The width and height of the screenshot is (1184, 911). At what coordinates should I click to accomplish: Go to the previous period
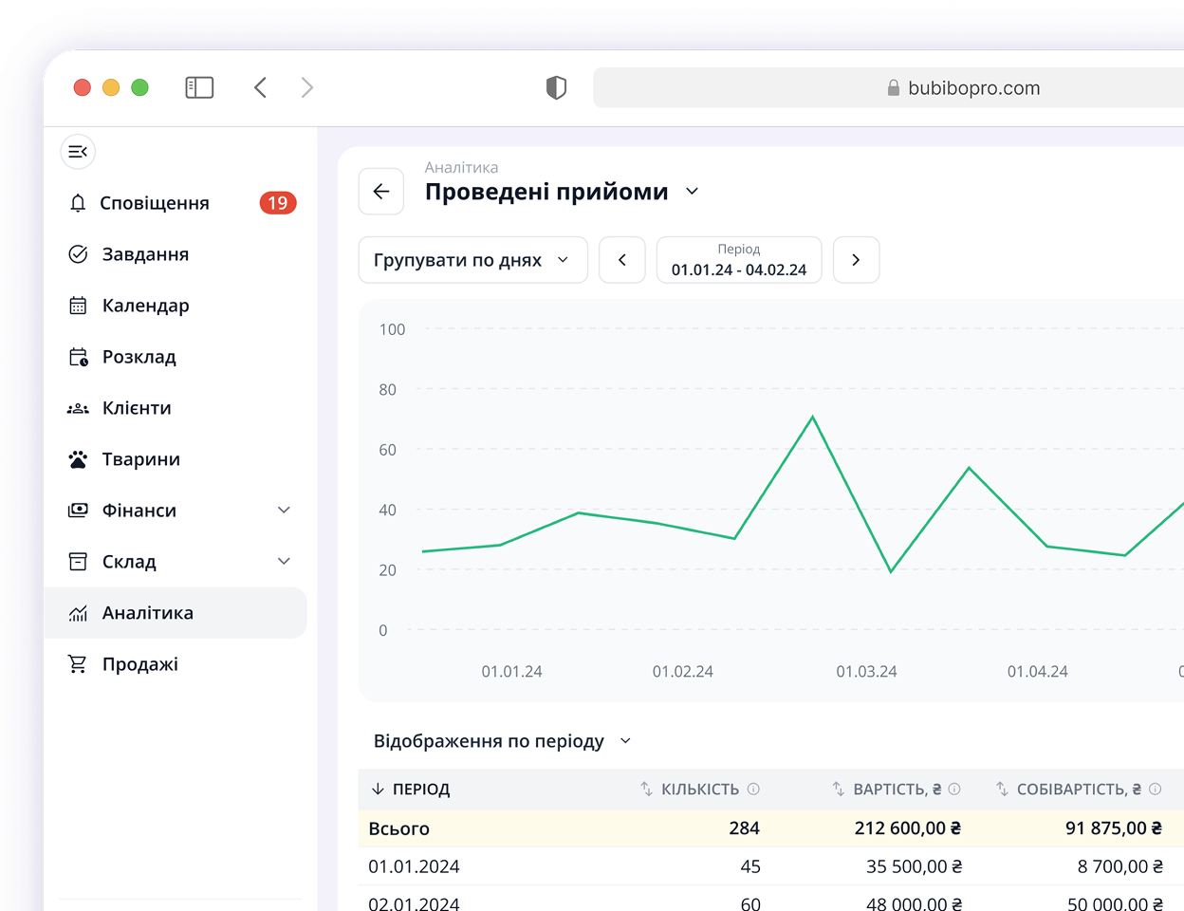622,260
